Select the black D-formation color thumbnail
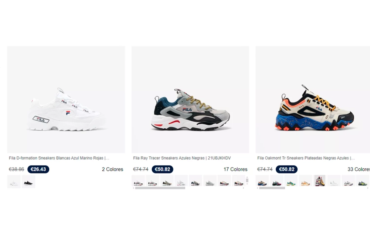Viewport: 370px width, 233px height. point(28,182)
